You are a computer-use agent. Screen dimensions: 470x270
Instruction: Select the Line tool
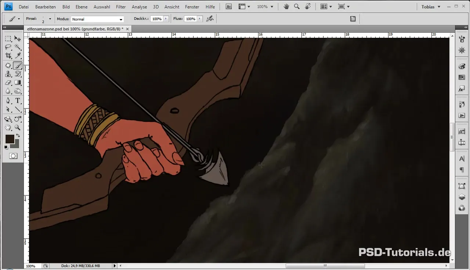[x=17, y=109]
